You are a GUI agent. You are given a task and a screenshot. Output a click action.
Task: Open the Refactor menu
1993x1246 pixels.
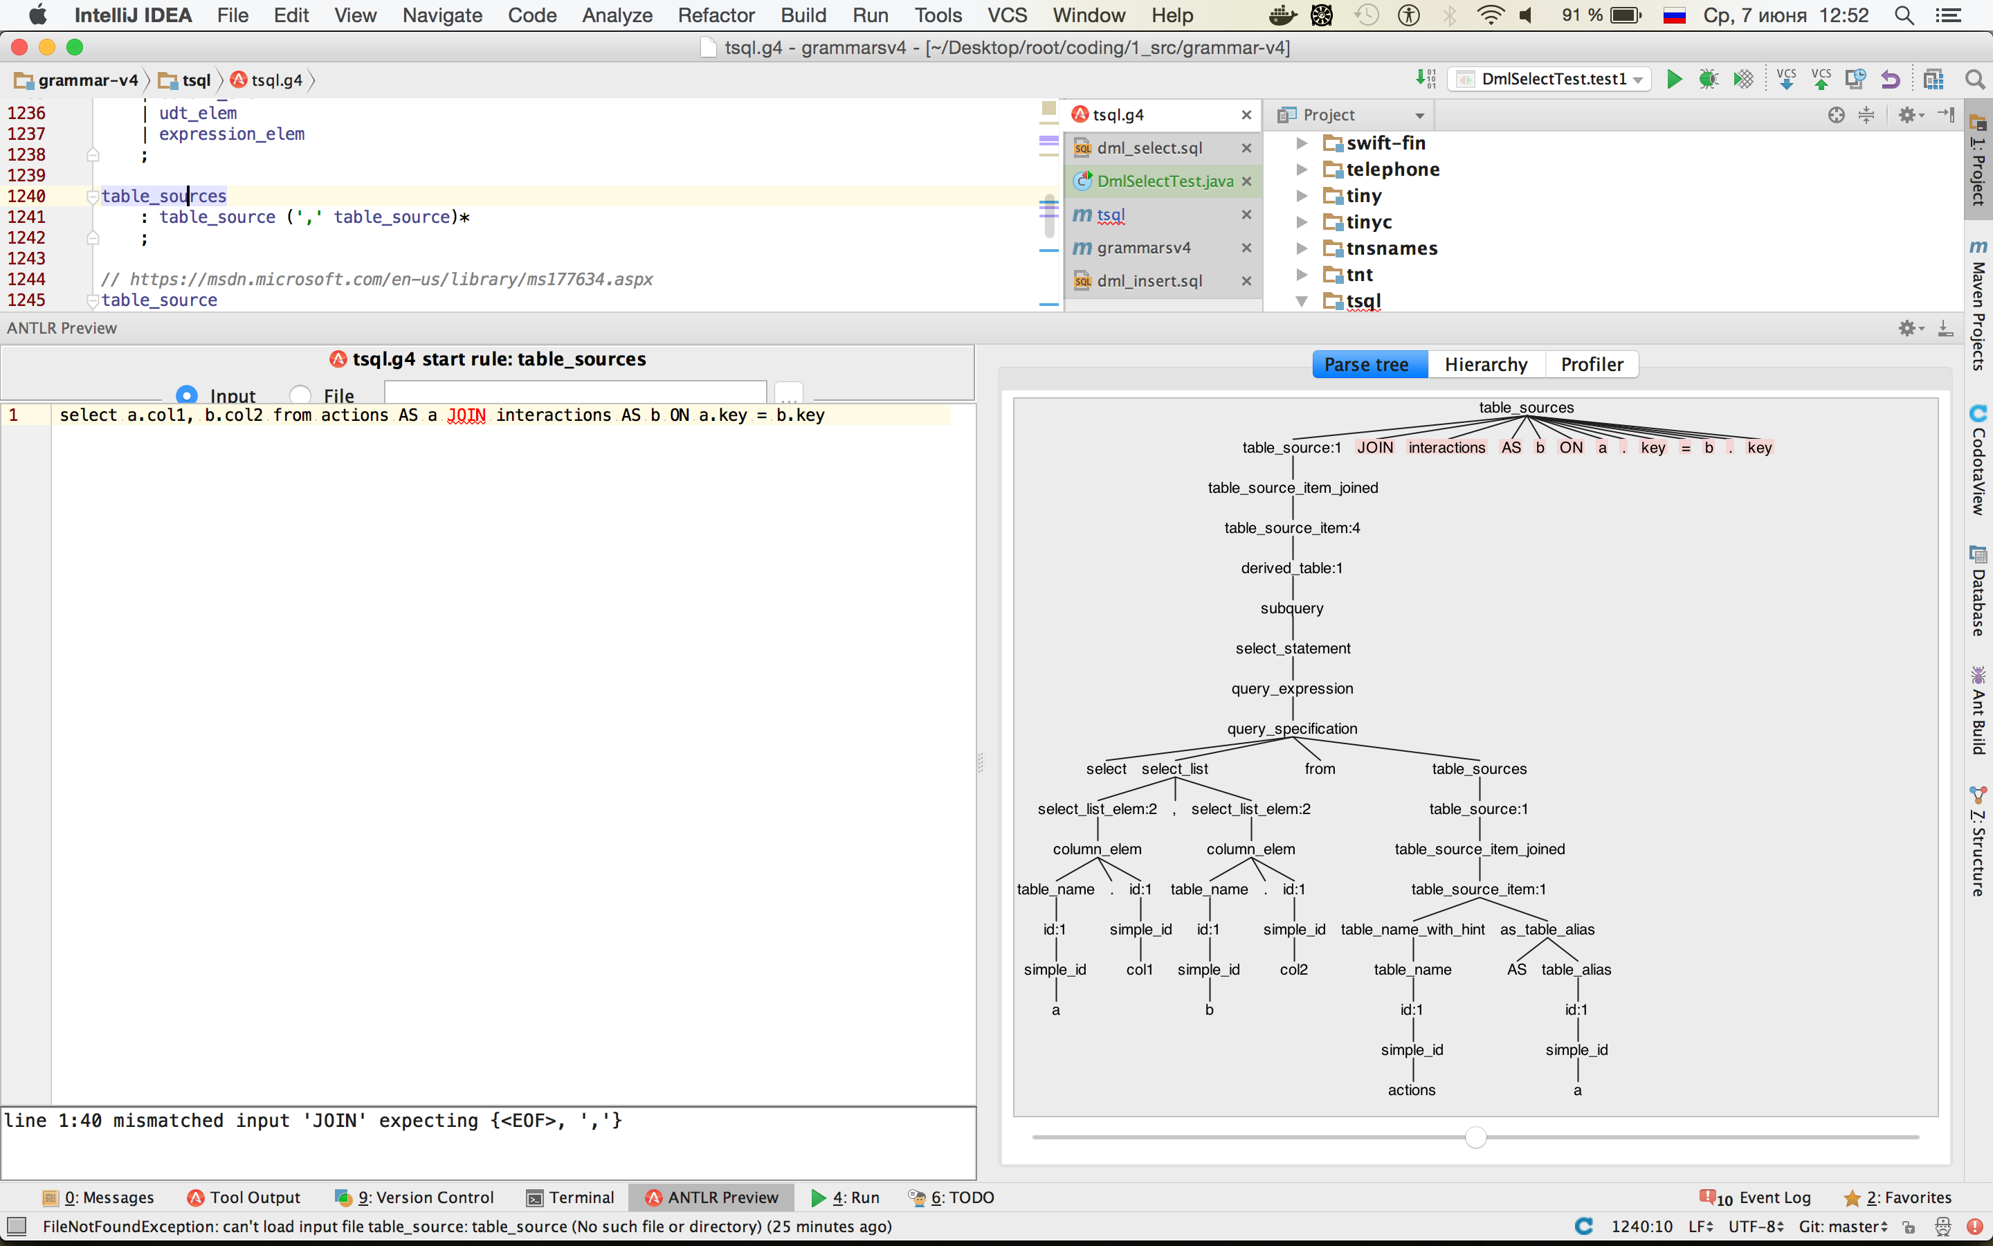pos(716,15)
